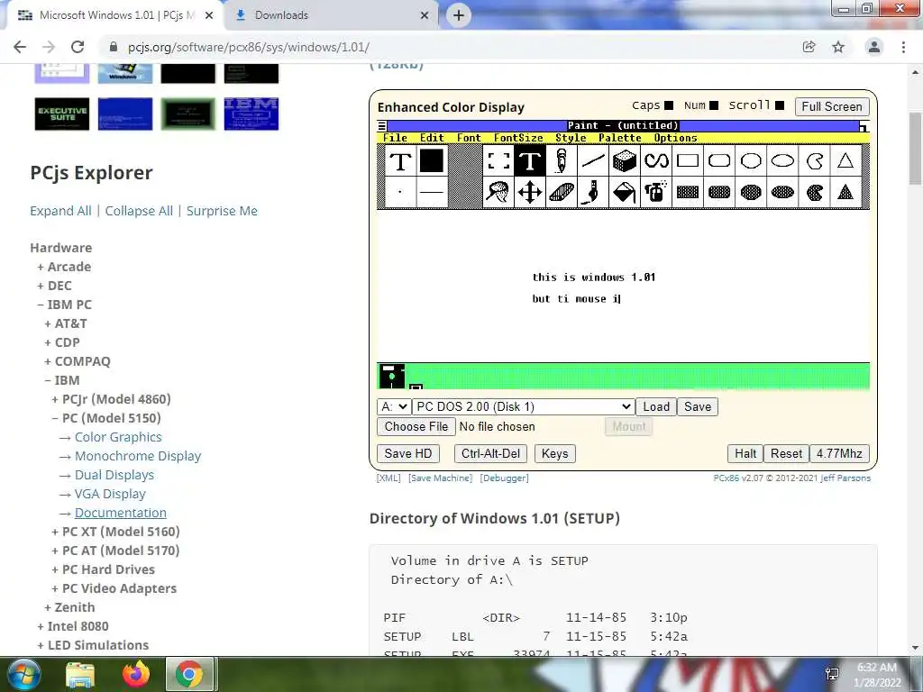This screenshot has width=923, height=692.
Task: Open the PC DOS 2.00 (Disk 1) dropdown
Action: 524,406
